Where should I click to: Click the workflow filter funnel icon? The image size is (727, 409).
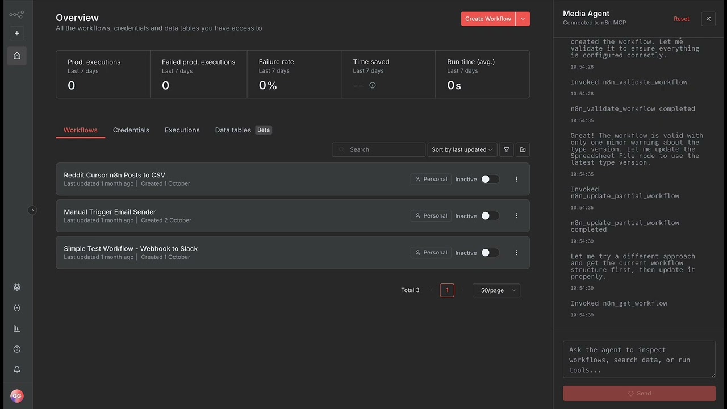(506, 149)
